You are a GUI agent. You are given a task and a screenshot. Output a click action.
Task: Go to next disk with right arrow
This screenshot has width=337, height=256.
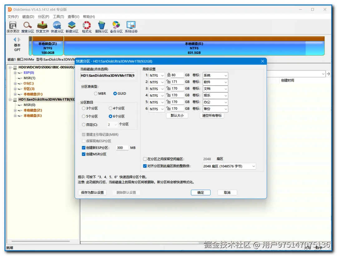tap(19, 40)
